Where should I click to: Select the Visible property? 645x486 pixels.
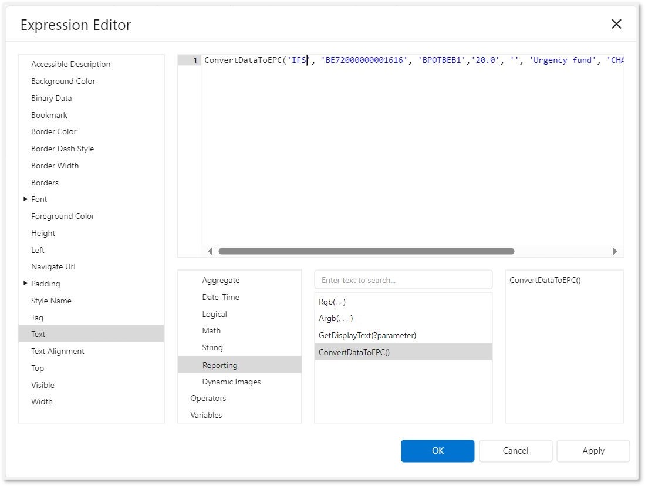[x=43, y=386]
